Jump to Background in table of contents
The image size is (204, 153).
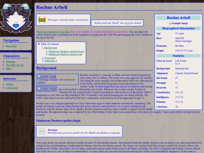[51, 48]
